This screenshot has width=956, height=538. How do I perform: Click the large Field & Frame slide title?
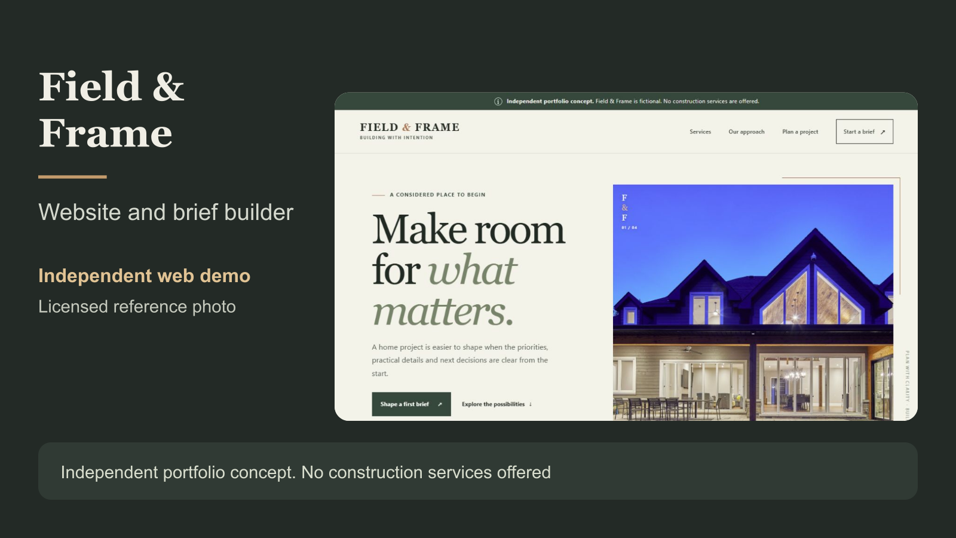pyautogui.click(x=112, y=109)
